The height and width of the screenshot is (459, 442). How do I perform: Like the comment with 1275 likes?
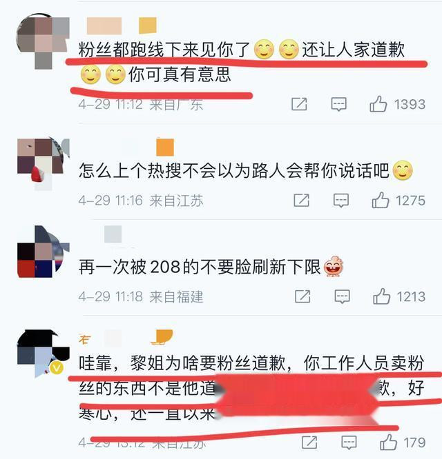pos(381,201)
